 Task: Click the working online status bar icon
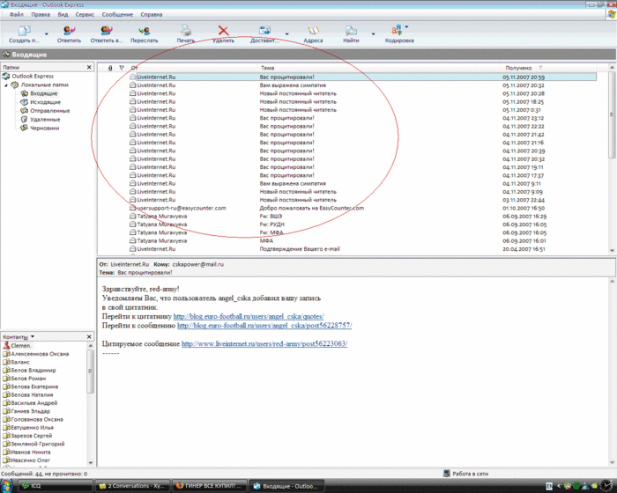click(x=447, y=474)
